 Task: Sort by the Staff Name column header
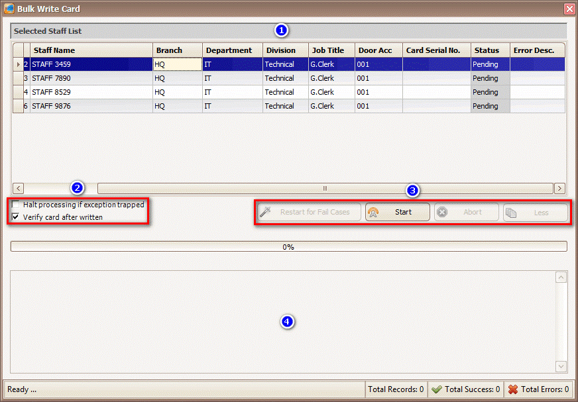coord(91,50)
